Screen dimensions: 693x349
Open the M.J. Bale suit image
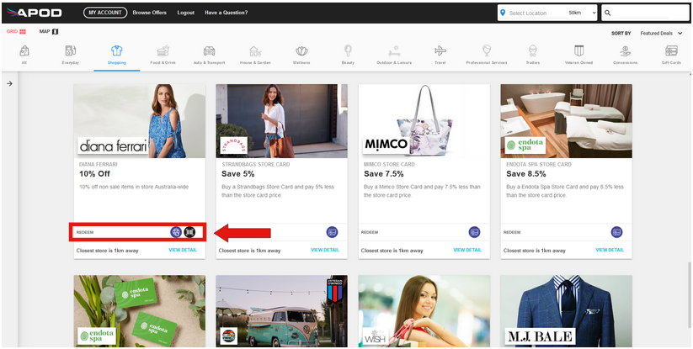(566, 311)
